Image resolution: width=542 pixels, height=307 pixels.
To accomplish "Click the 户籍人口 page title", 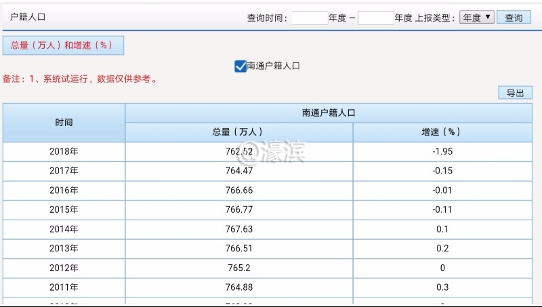I will coord(28,16).
